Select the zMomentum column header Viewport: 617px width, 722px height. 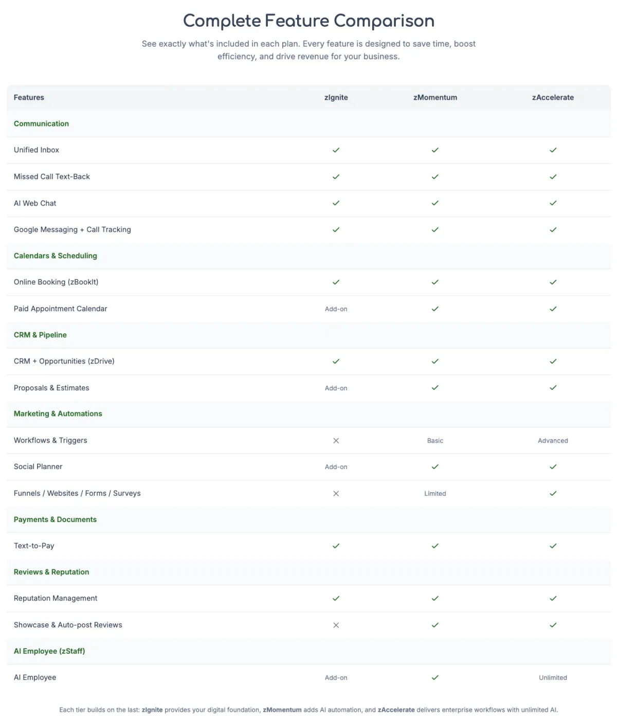pyautogui.click(x=435, y=98)
